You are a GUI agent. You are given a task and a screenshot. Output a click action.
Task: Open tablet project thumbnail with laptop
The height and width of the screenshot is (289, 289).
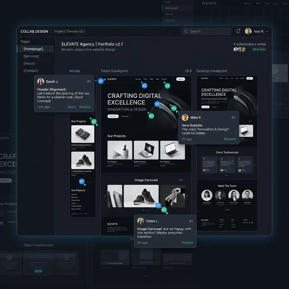pyautogui.click(x=172, y=150)
